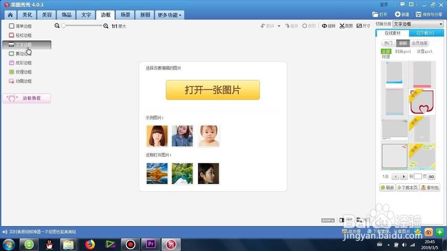Open the long-hair girl sample image
The width and height of the screenshot is (447, 251).
(157, 136)
